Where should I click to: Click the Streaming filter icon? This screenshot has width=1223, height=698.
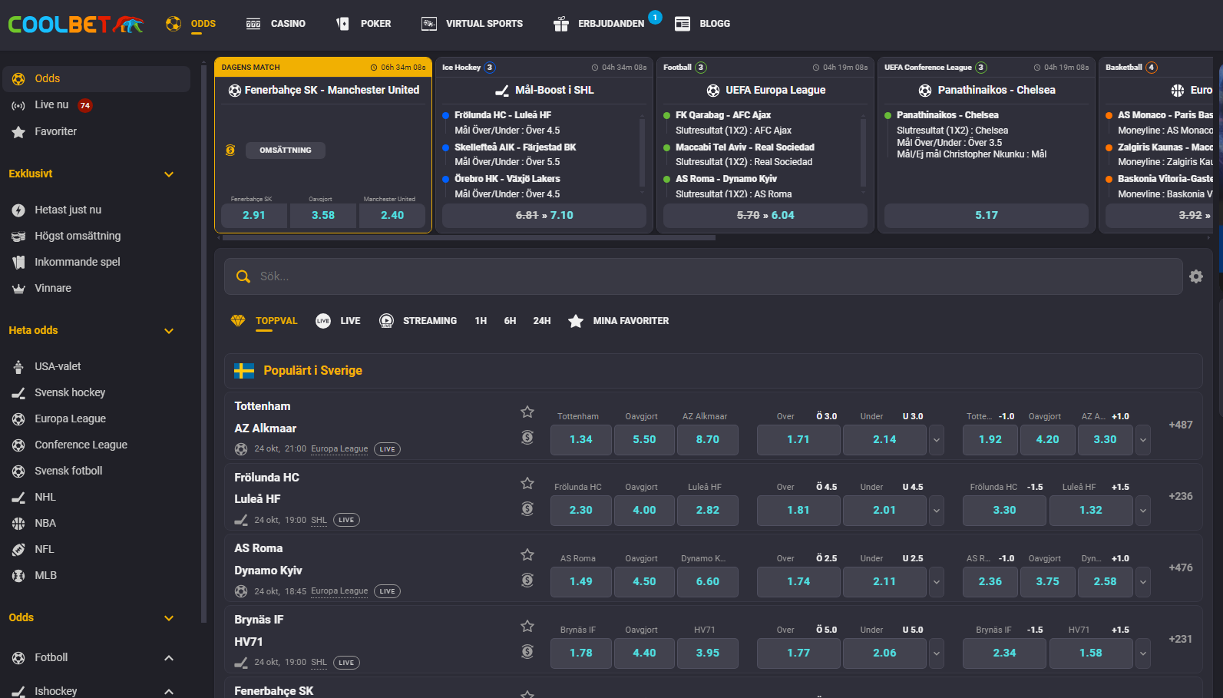[x=387, y=321]
